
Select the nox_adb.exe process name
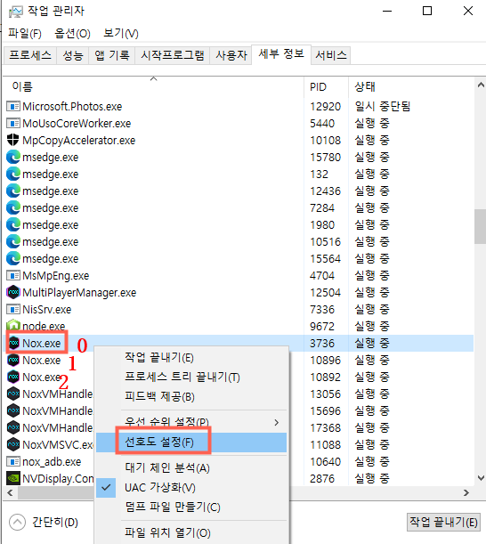[x=52, y=462]
